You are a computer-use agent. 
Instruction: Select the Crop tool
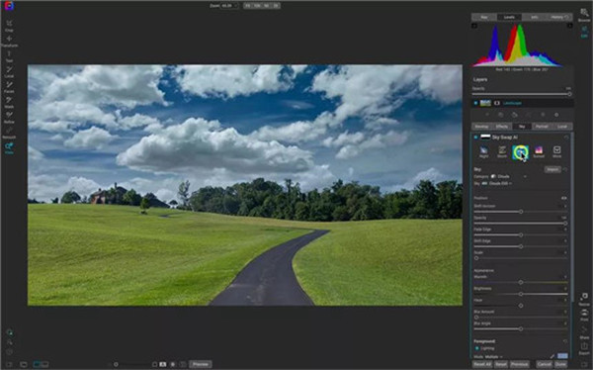coord(9,26)
